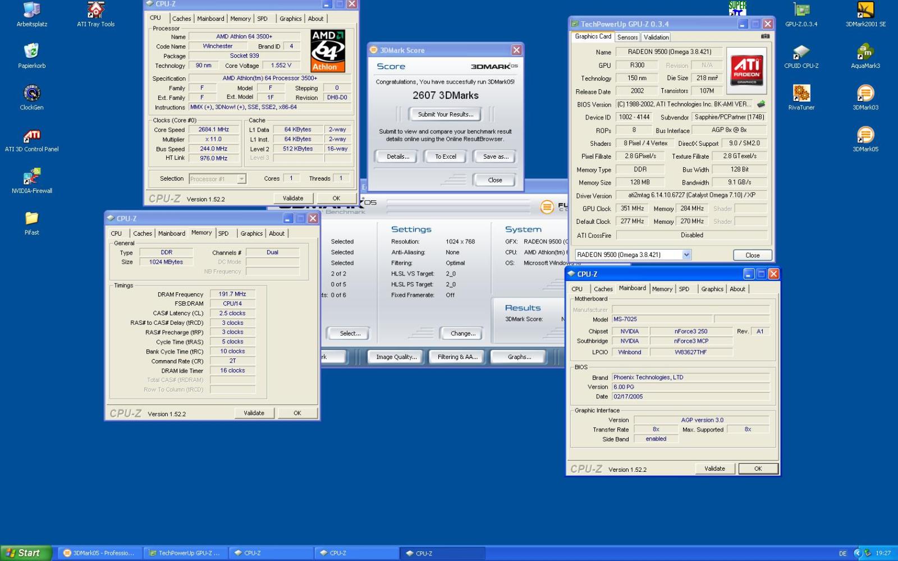
Task: Click Filtering & AA button in 3DMark05
Action: tap(457, 357)
